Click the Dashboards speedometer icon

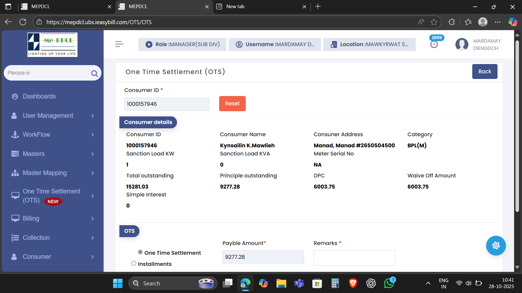tap(15, 96)
